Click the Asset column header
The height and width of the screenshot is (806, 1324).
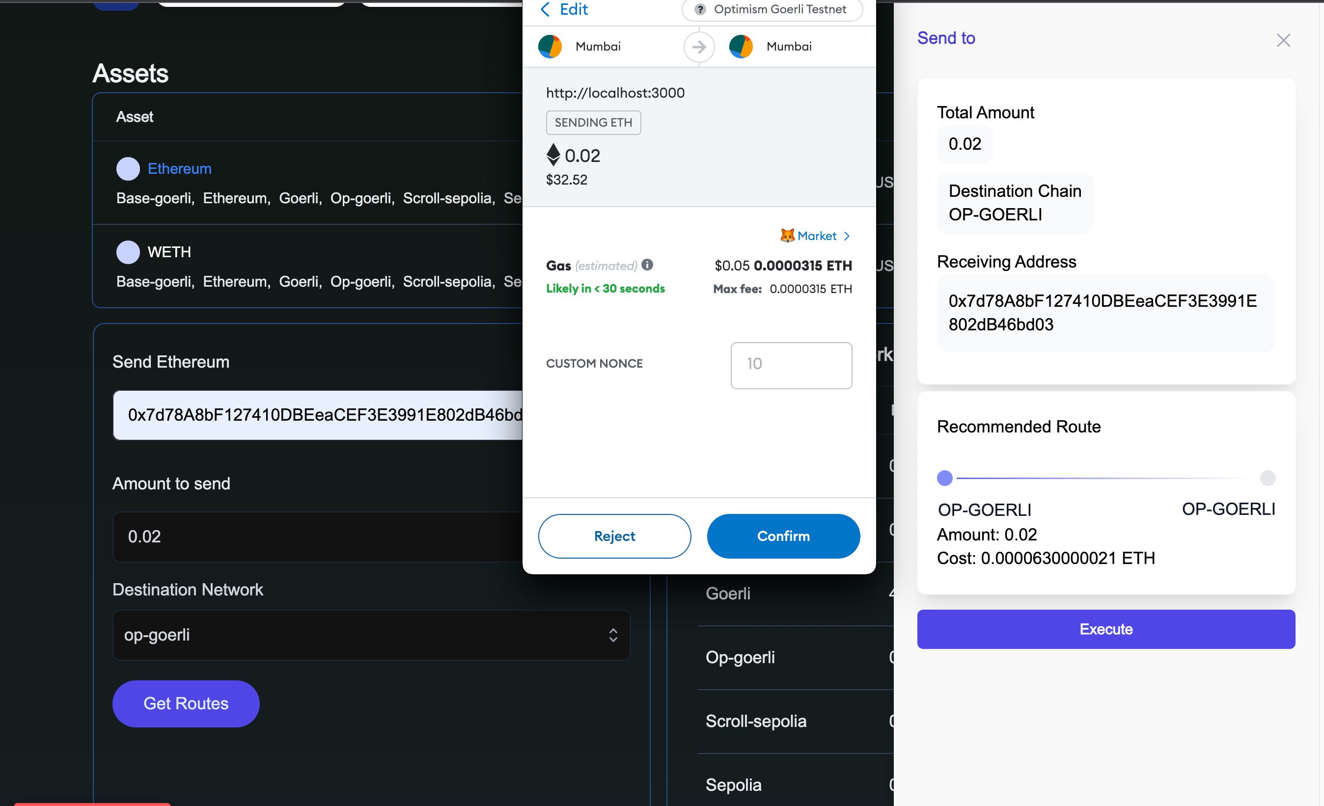click(x=135, y=116)
